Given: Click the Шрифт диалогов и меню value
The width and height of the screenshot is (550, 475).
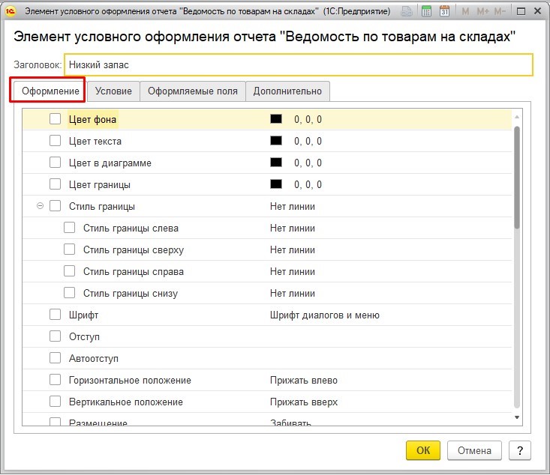Looking at the screenshot, I should [325, 315].
